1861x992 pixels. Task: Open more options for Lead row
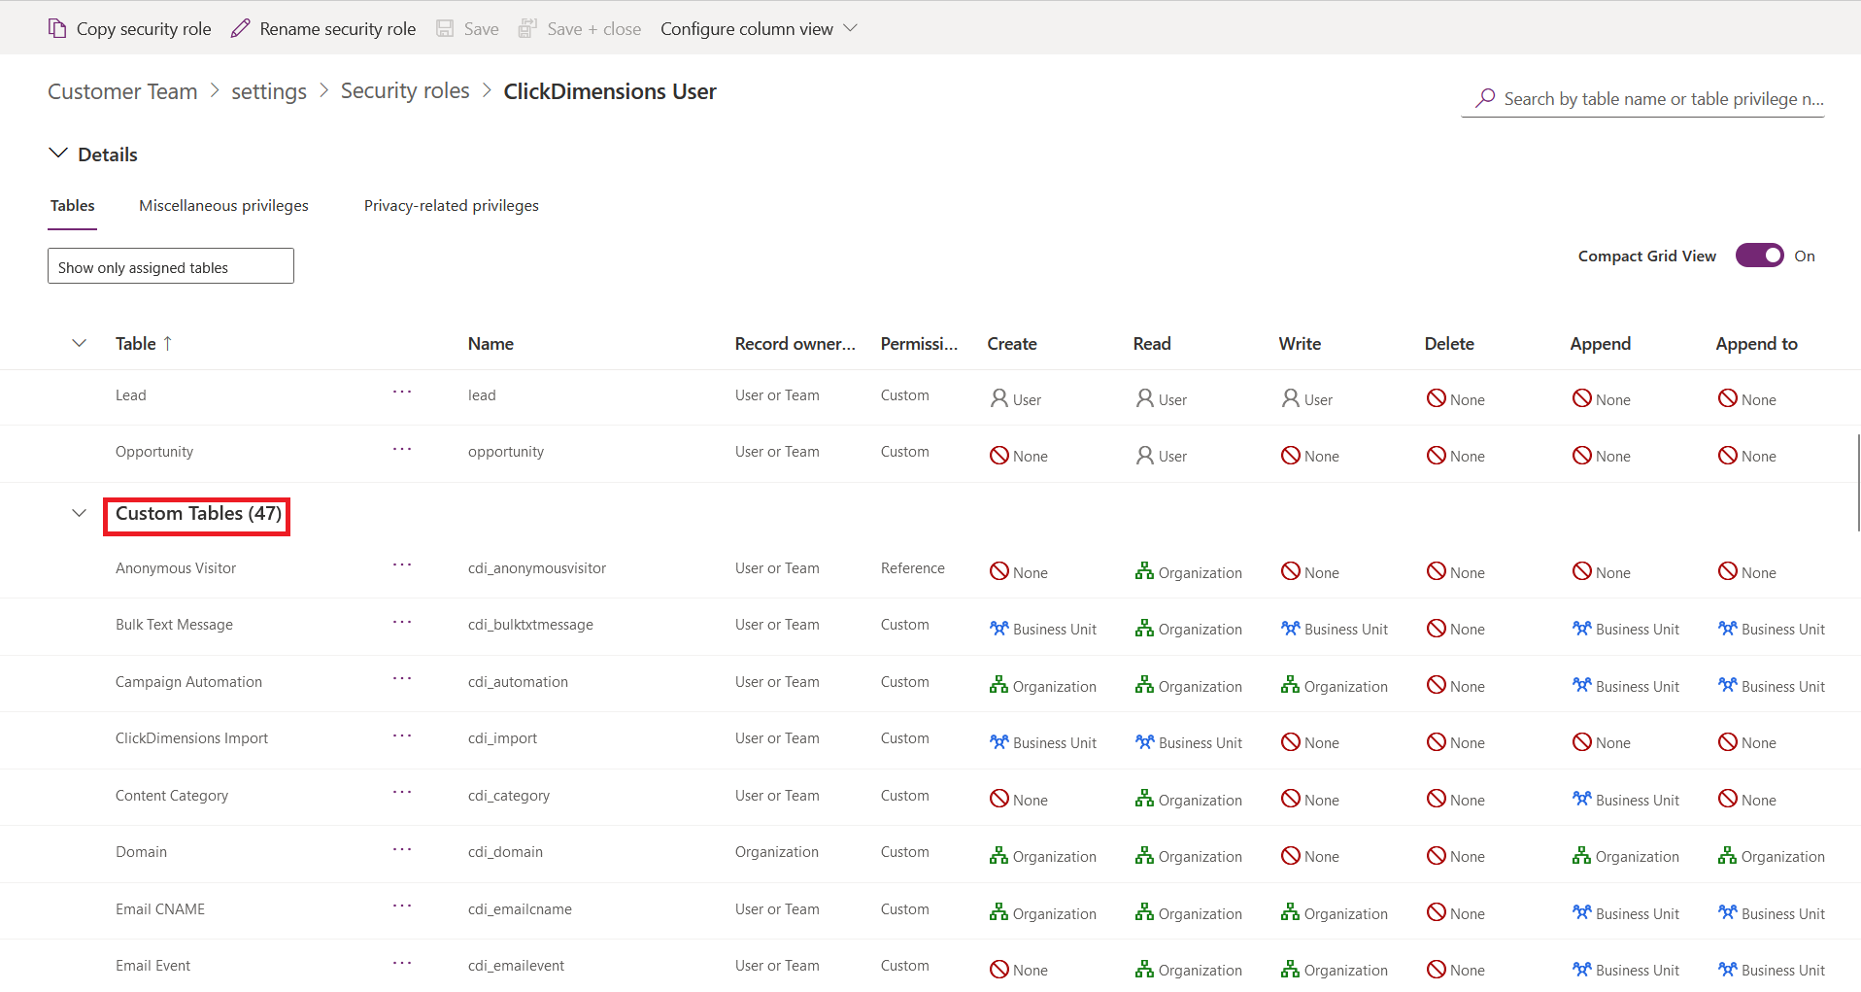402,393
